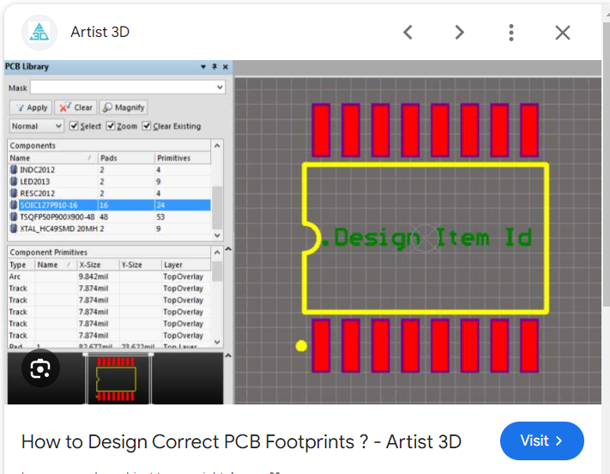Click the Artist 3D logo icon
The width and height of the screenshot is (610, 474).
click(39, 33)
